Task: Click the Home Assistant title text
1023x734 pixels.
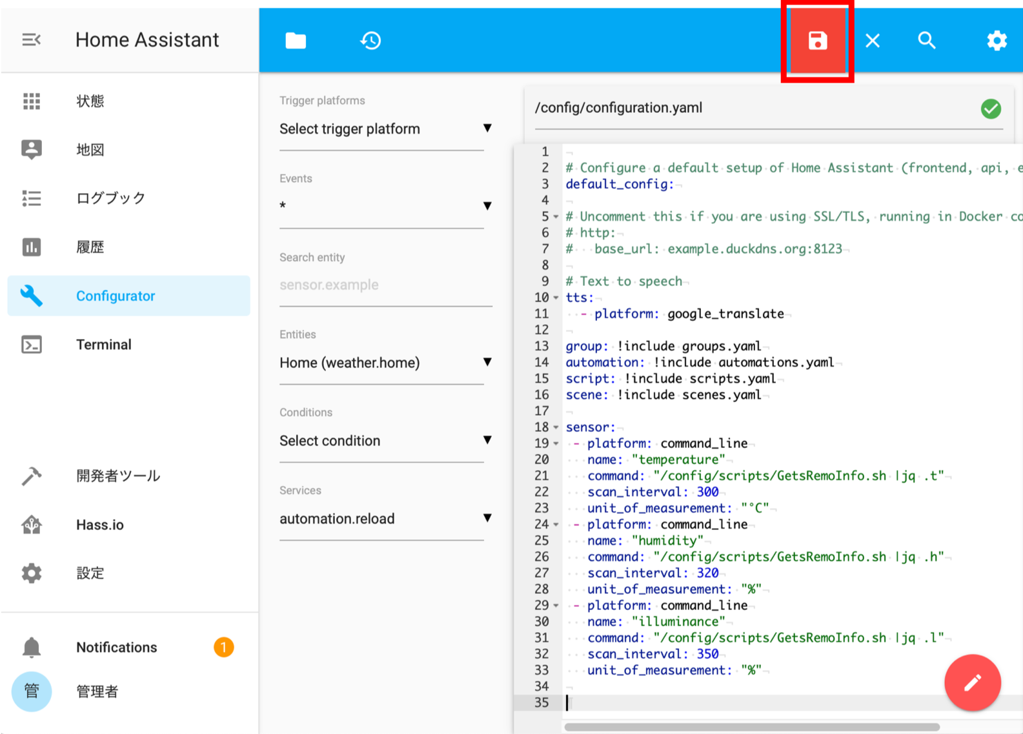Action: [147, 40]
